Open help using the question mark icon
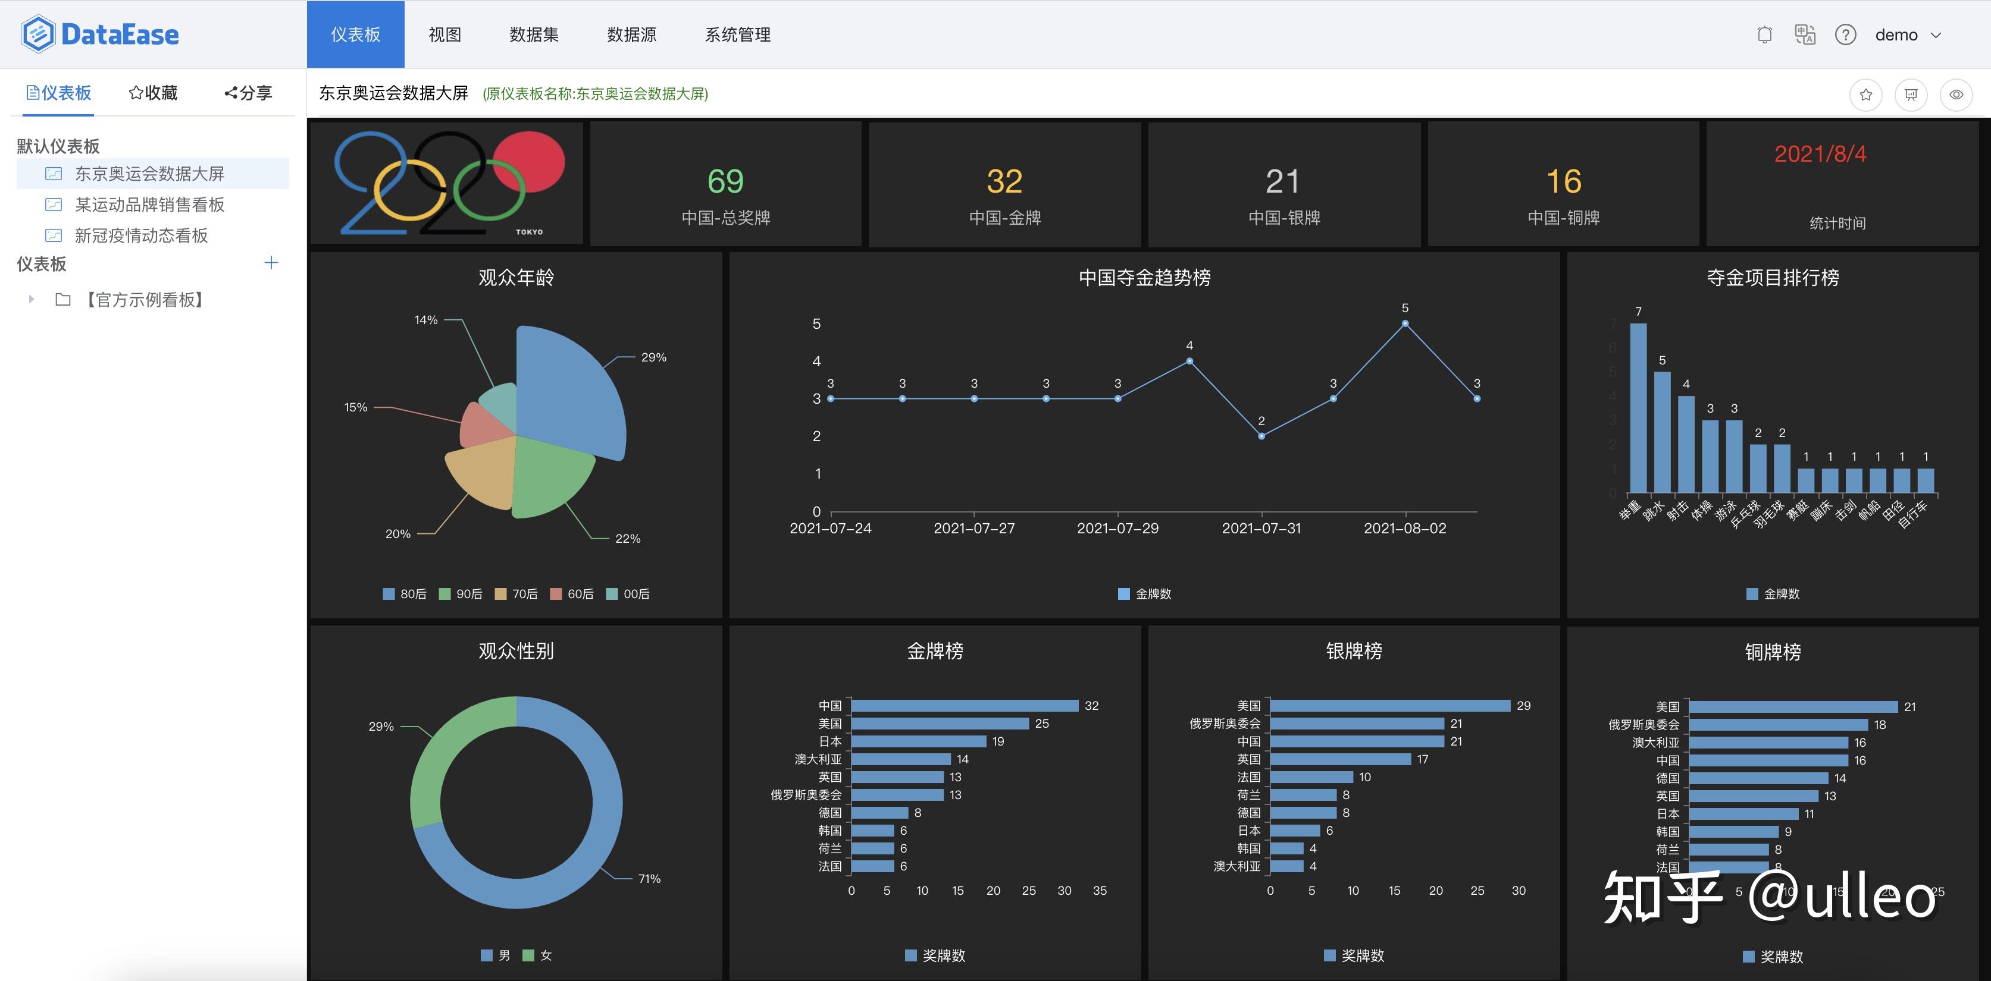This screenshot has height=981, width=1991. coord(1846,34)
